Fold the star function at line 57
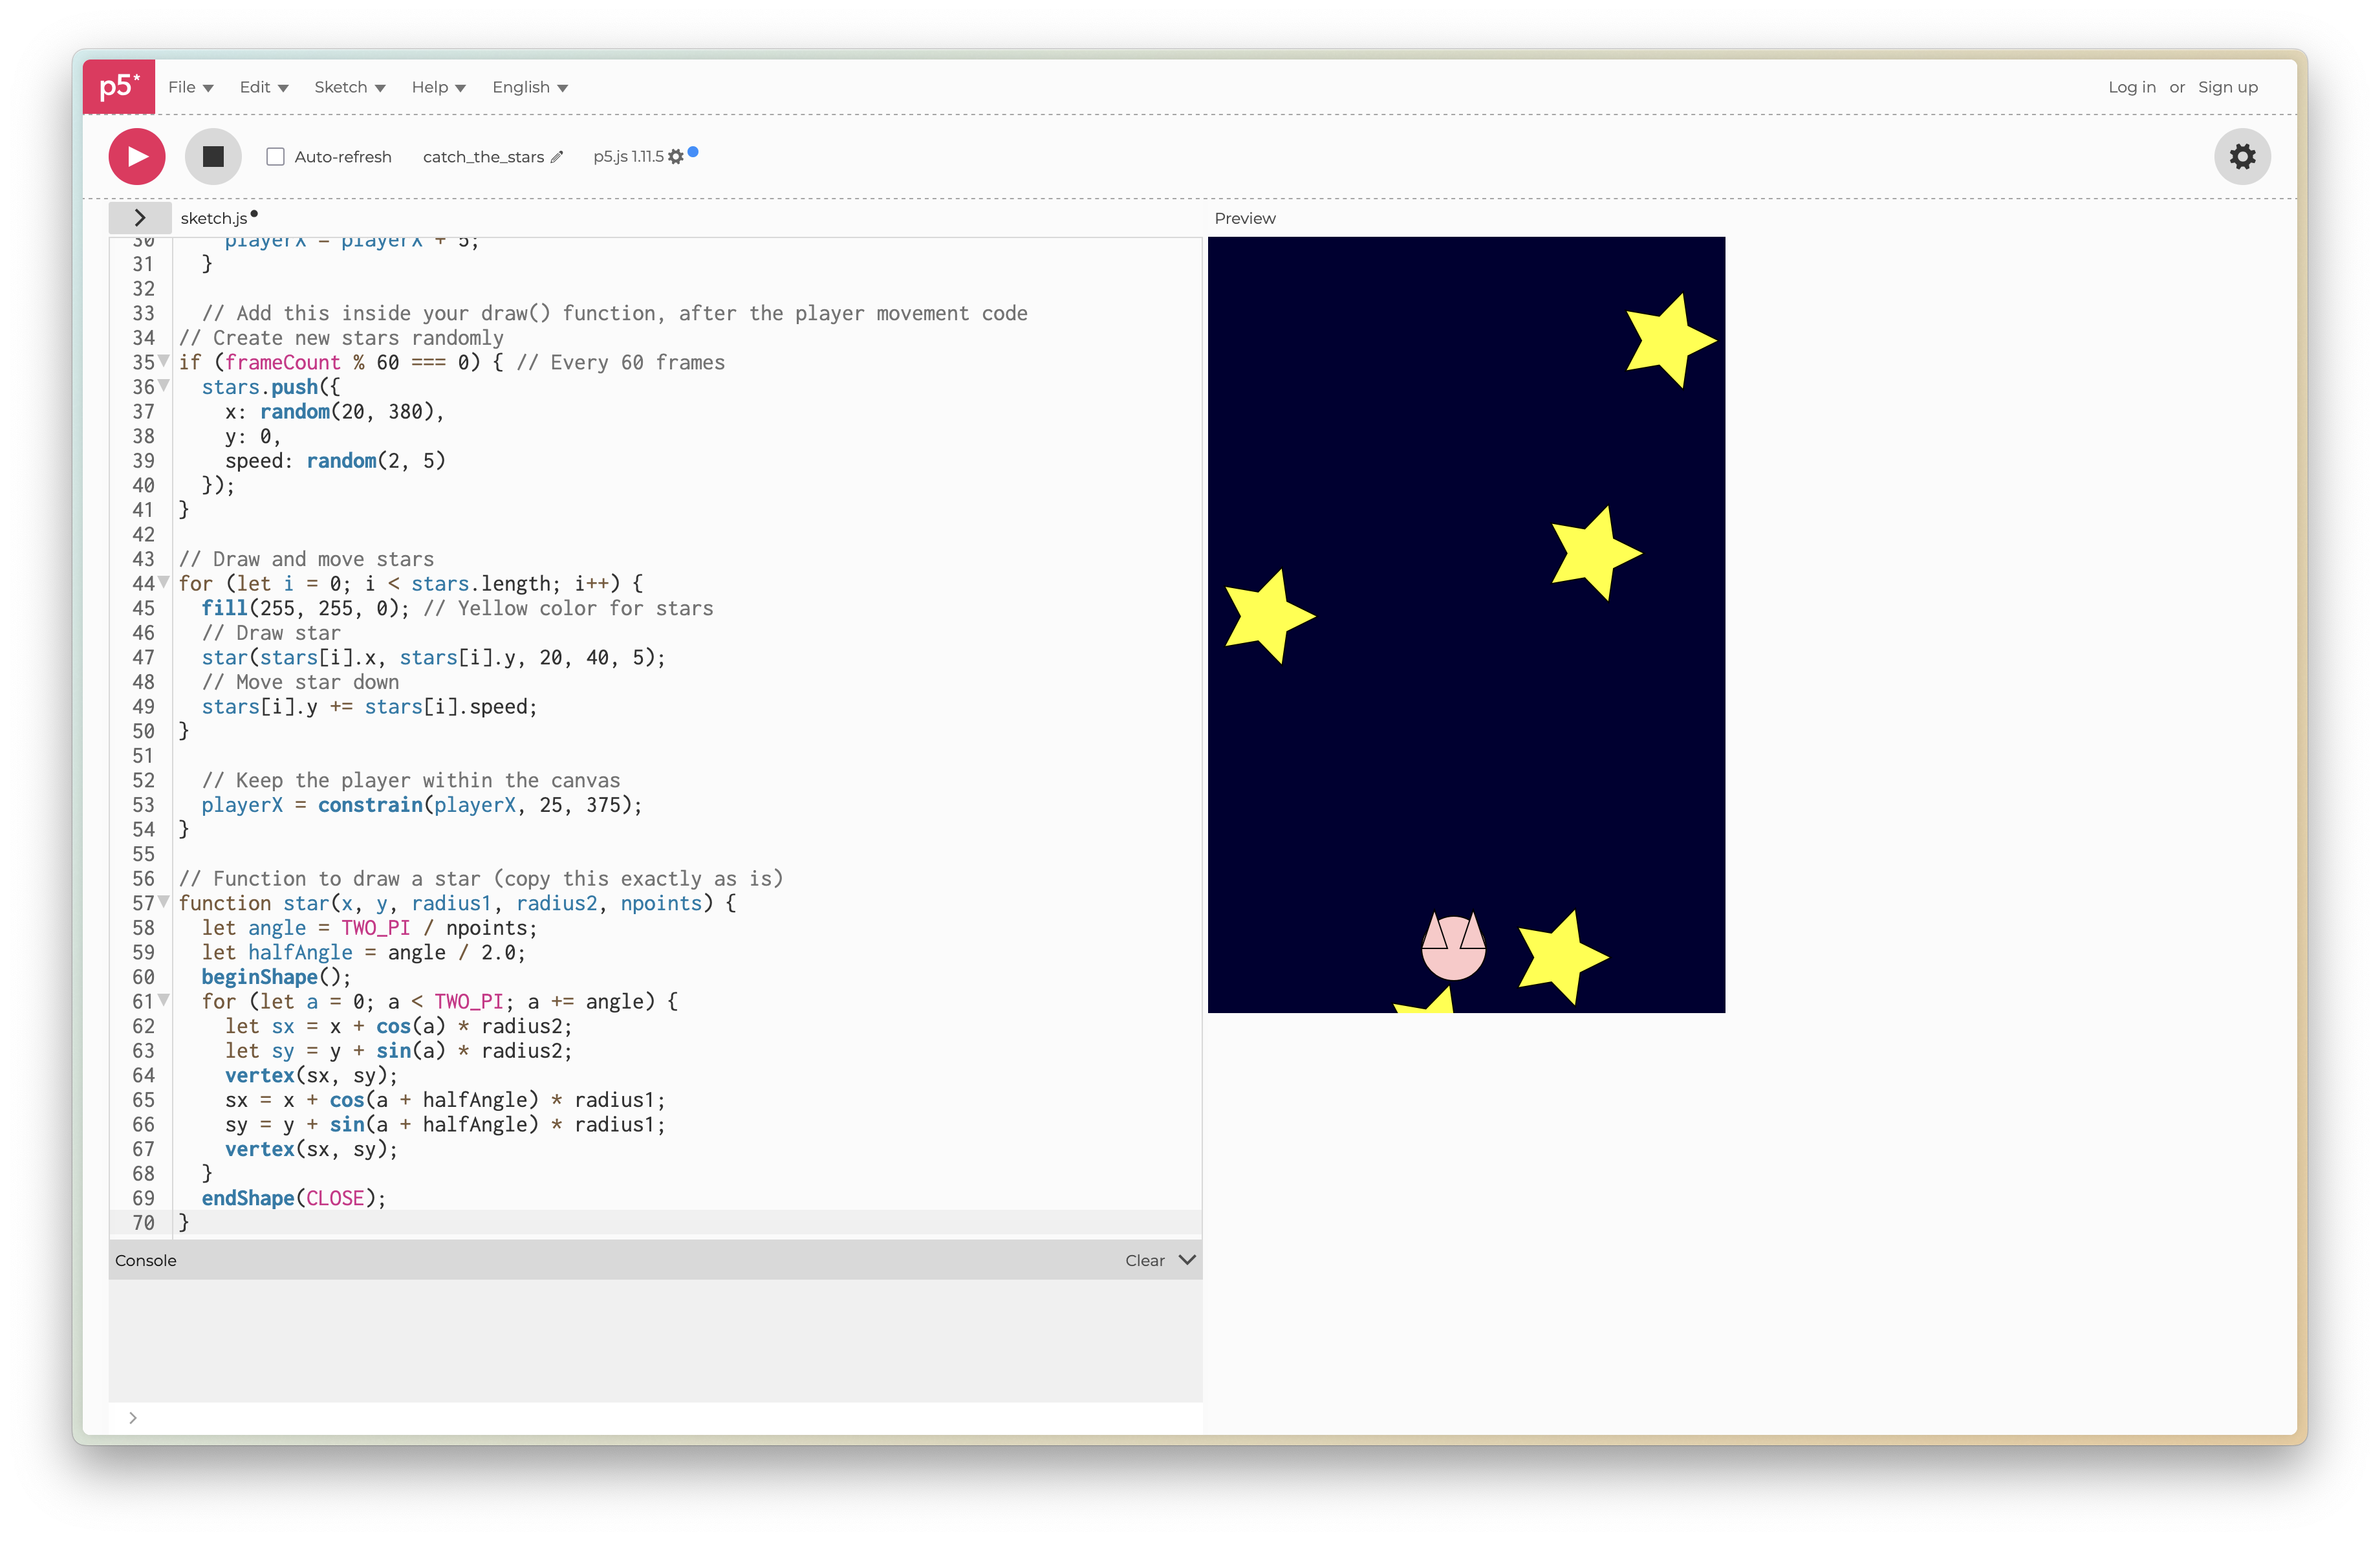 coord(164,902)
